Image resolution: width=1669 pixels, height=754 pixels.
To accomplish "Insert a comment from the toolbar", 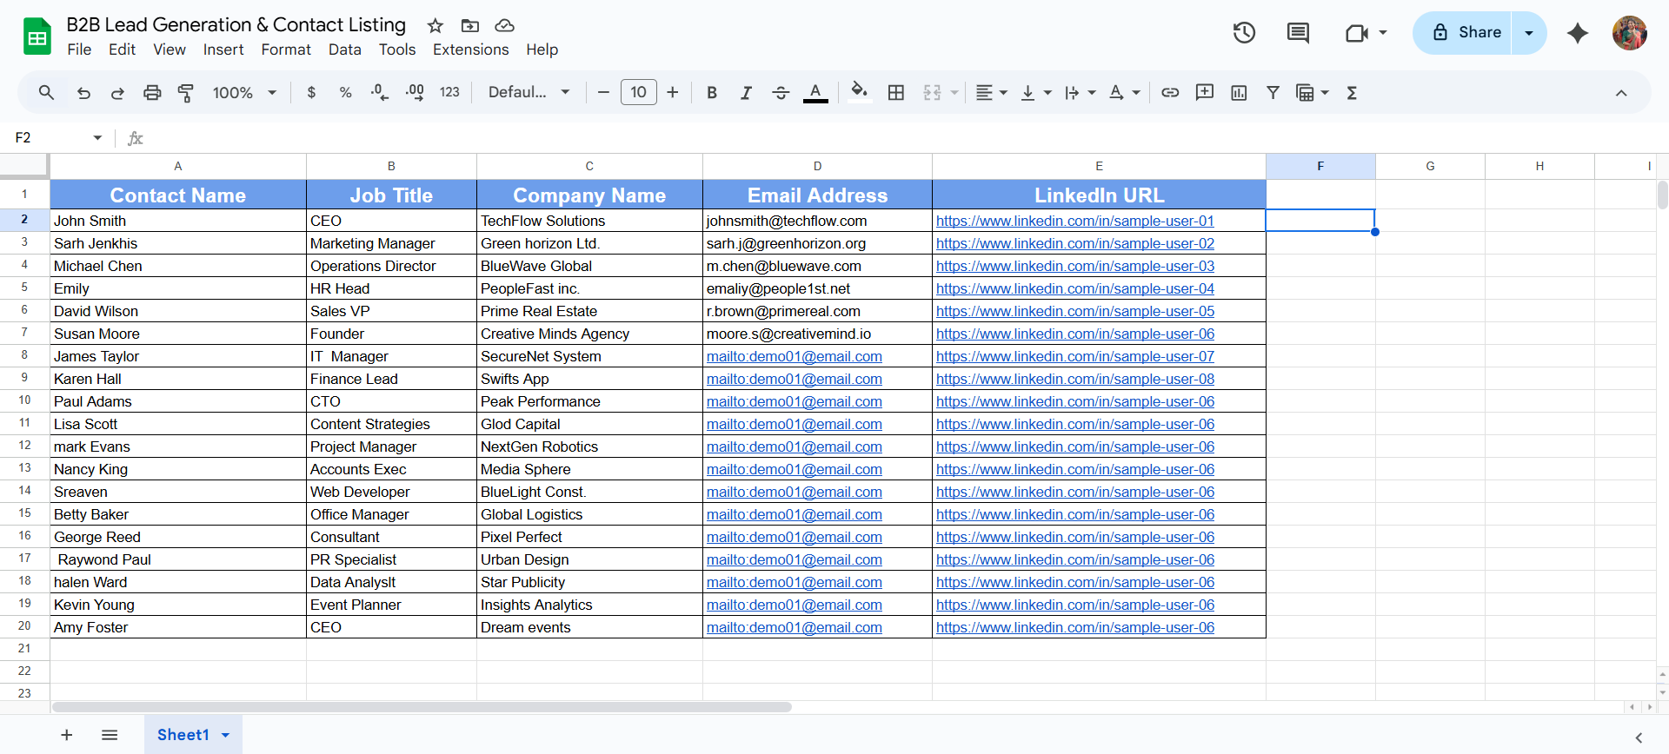I will click(1204, 92).
